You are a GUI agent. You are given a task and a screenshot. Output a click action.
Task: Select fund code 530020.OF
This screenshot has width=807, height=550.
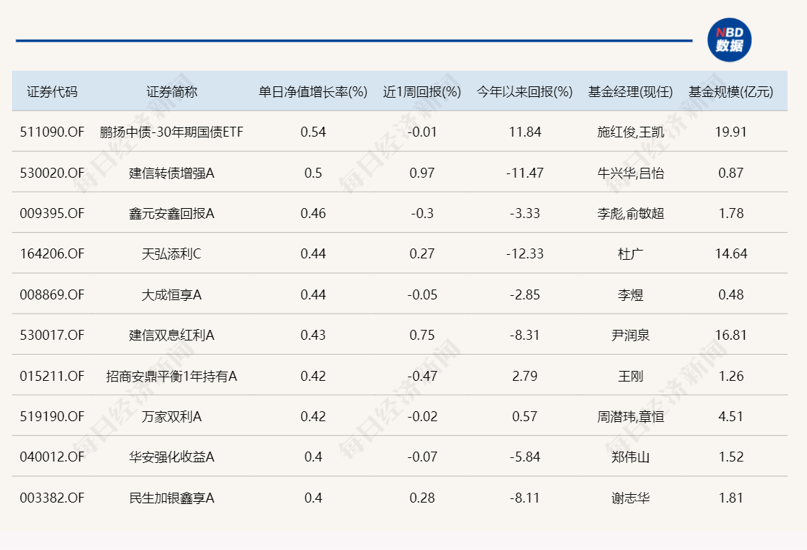coord(52,173)
